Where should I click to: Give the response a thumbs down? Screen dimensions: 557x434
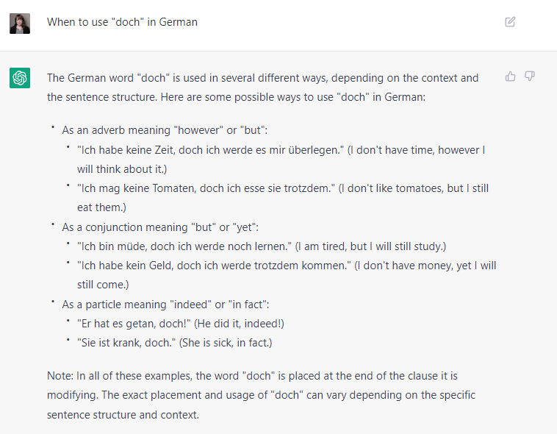pyautogui.click(x=530, y=76)
